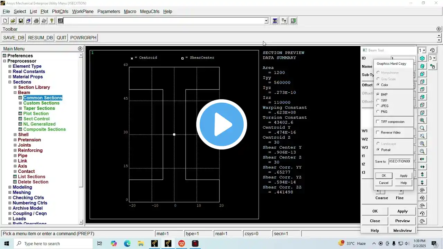Click the New Analysis toolbar icon
Image resolution: width=443 pixels, height=249 pixels.
(x=5, y=21)
